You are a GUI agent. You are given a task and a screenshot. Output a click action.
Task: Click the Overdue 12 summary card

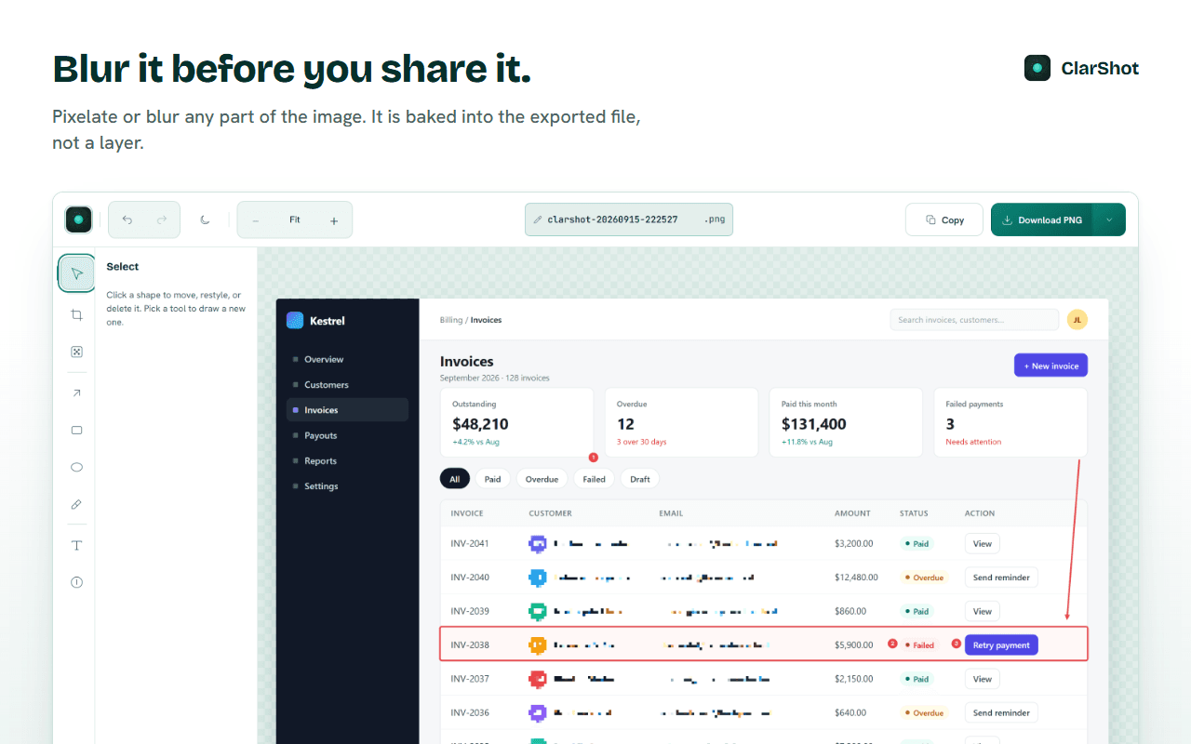click(x=681, y=422)
